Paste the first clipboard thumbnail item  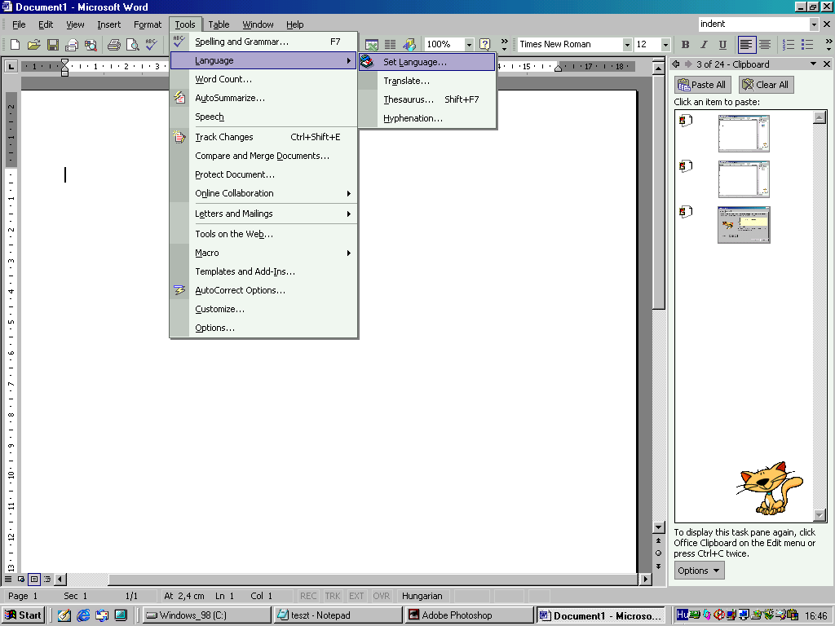744,134
